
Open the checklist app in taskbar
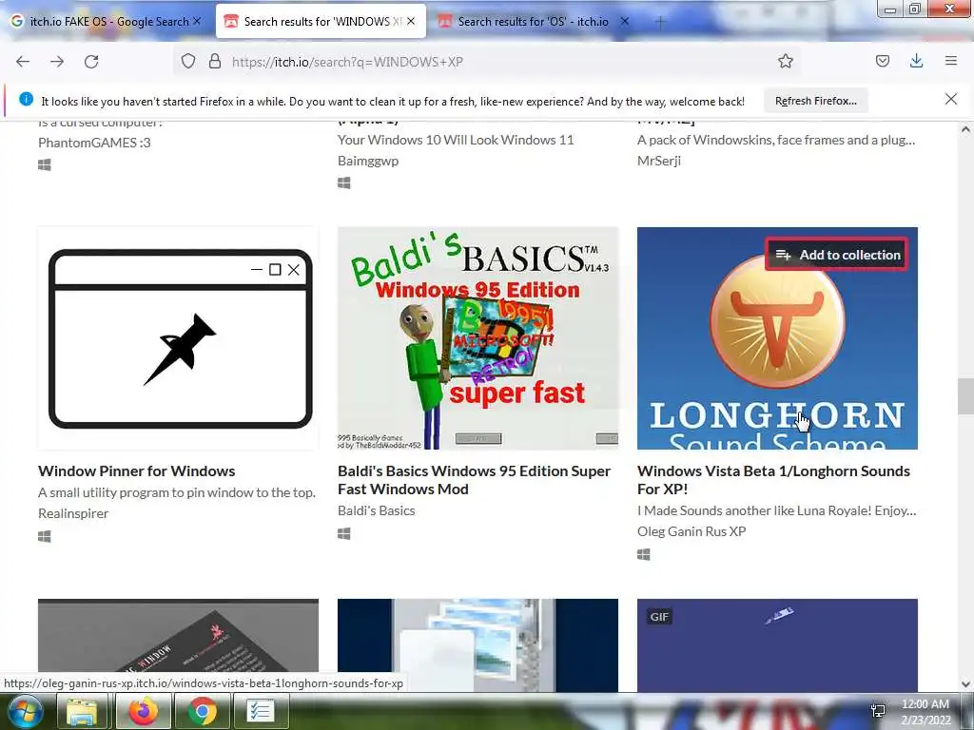(260, 711)
